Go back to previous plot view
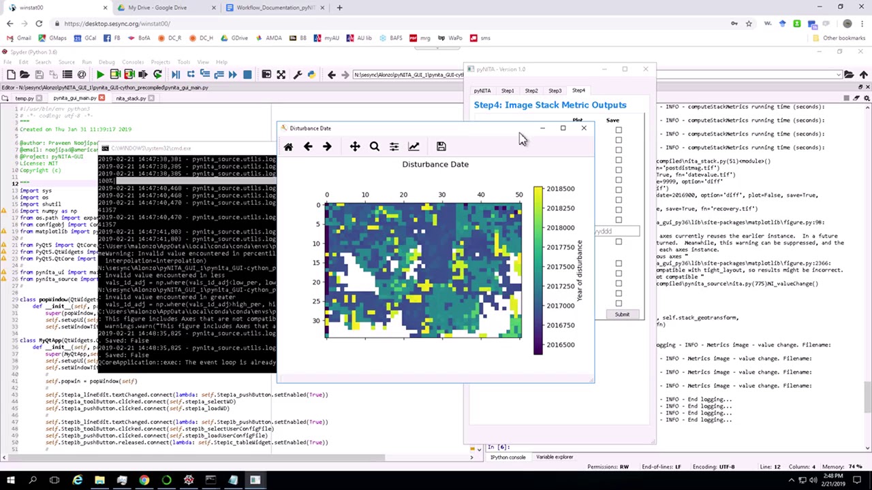The image size is (872, 490). 308,147
